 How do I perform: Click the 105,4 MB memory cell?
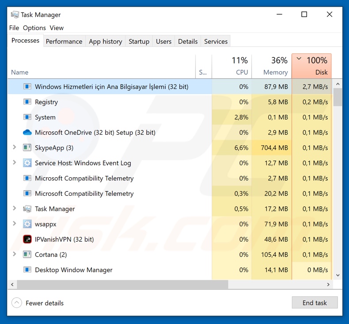tap(272, 255)
